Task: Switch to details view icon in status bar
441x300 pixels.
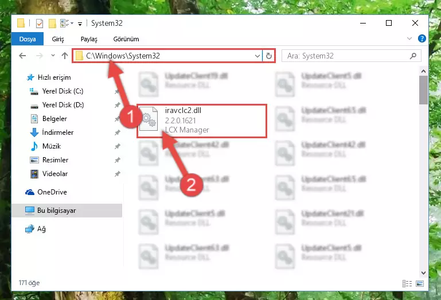Action: 407,283
